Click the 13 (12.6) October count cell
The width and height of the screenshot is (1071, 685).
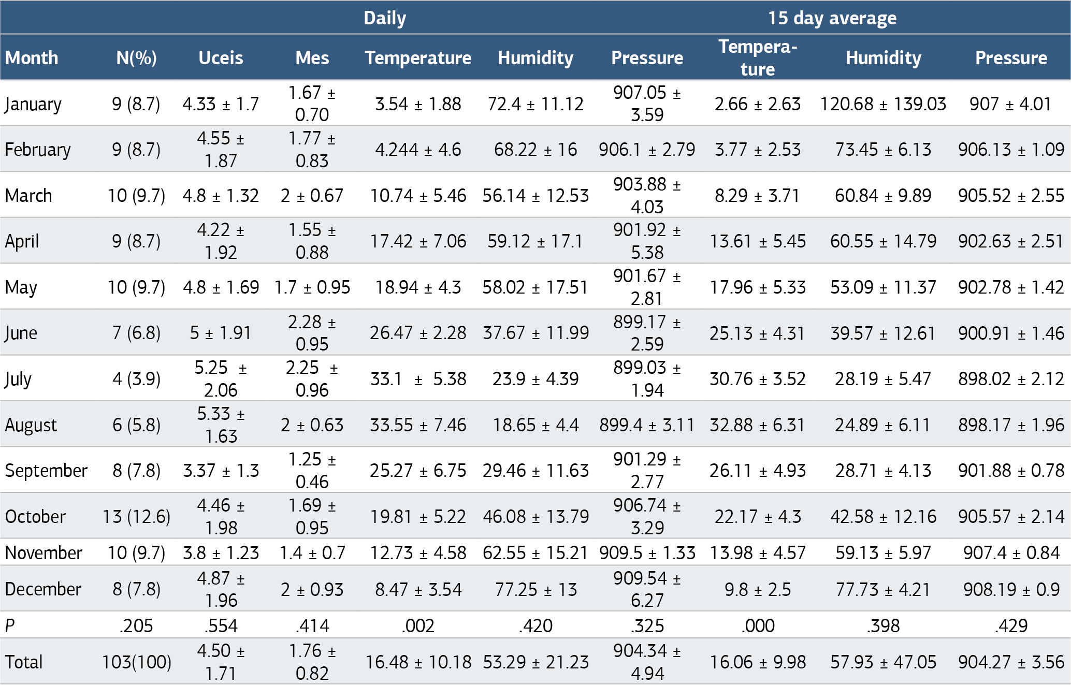(137, 517)
